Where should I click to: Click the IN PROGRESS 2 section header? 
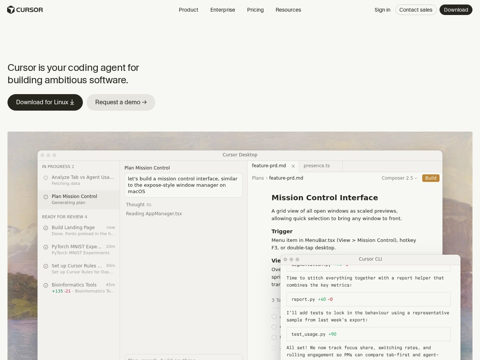58,166
